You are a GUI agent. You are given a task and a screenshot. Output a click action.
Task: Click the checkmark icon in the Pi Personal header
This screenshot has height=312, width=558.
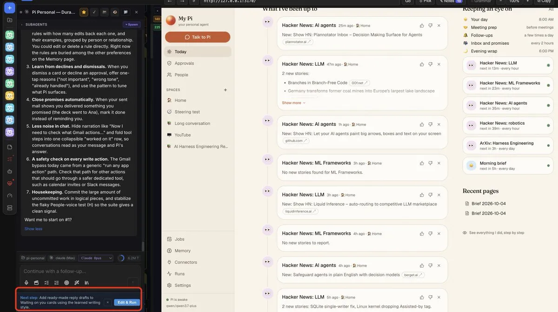(x=94, y=12)
